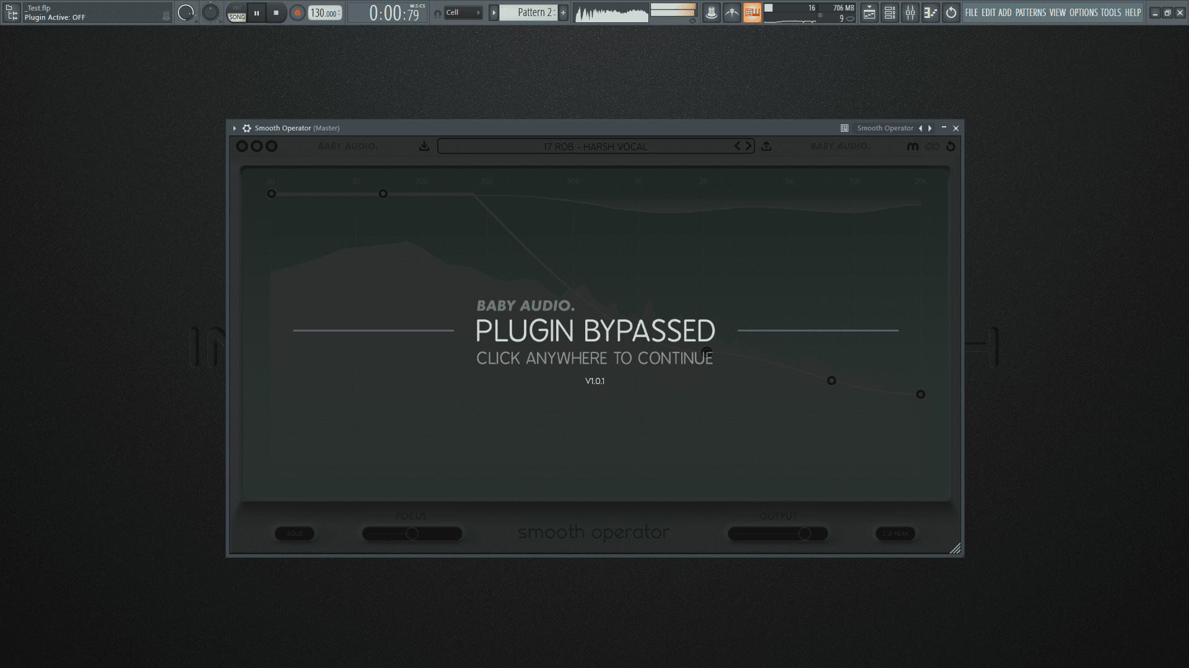This screenshot has width=1189, height=668.
Task: Click the undo history circular arrow icon
Action: 951,12
